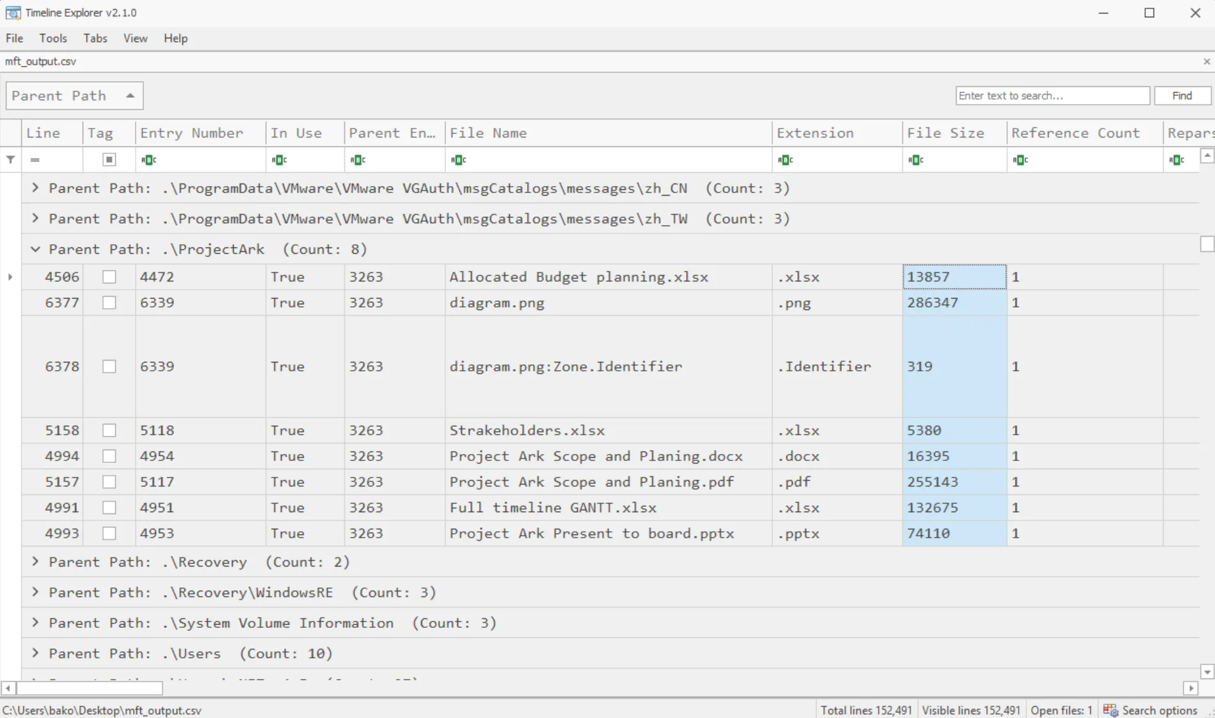Image resolution: width=1215 pixels, height=718 pixels.
Task: Select the Entry Number cell 4951
Action: coord(200,508)
